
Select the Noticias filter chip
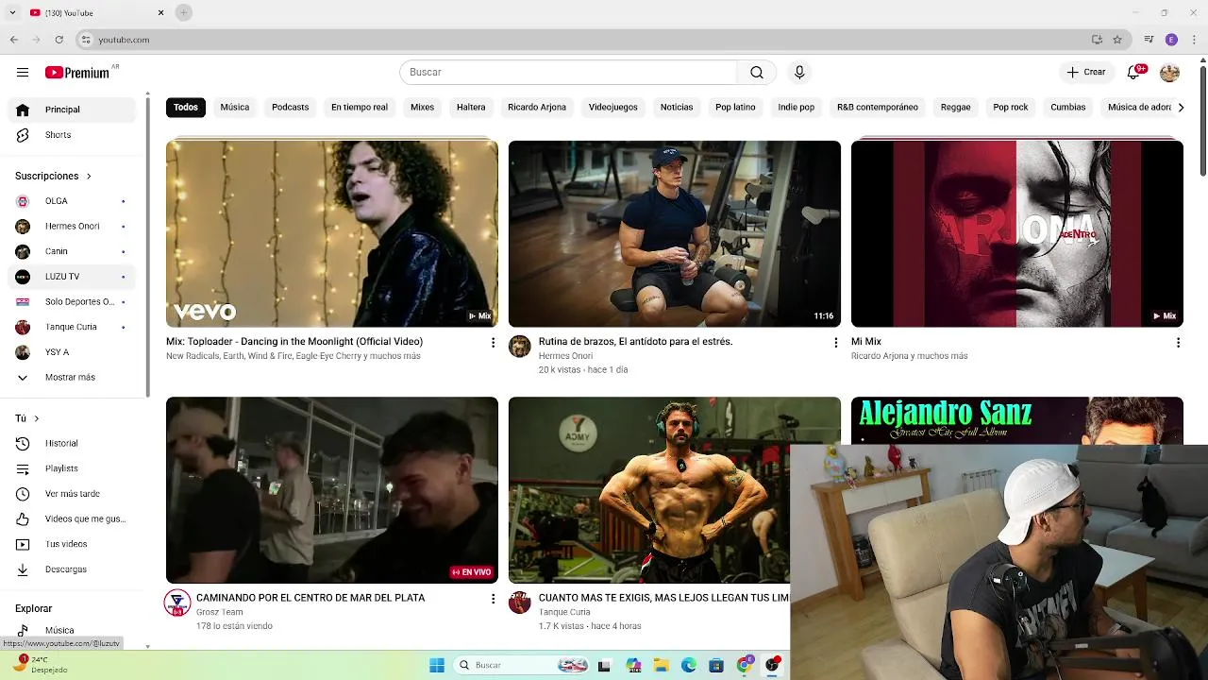pos(677,108)
